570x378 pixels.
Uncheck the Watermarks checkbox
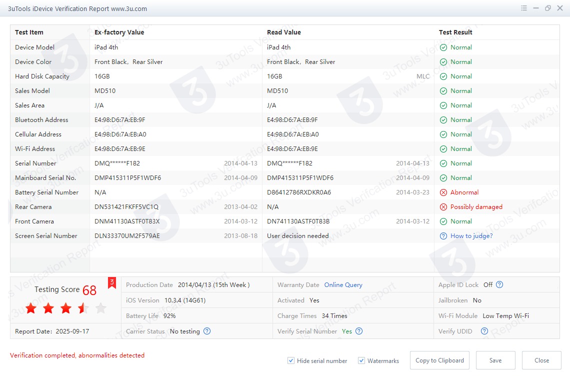click(x=361, y=360)
